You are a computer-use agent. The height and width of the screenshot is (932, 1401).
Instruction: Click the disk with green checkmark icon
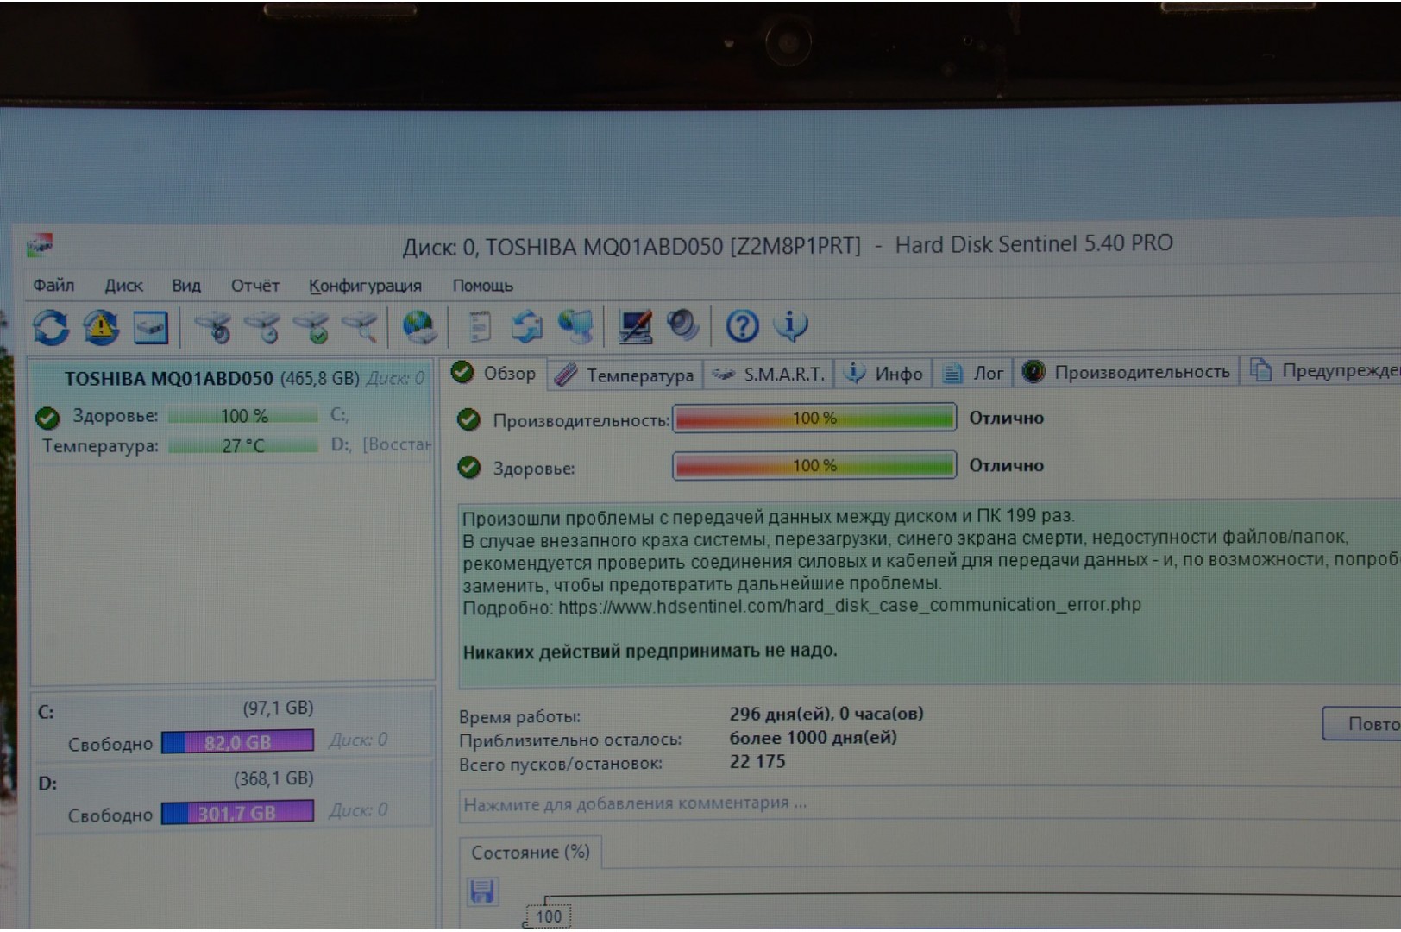312,327
